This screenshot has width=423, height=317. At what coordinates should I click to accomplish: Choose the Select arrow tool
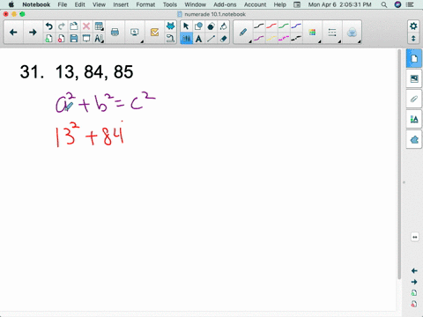click(x=186, y=26)
